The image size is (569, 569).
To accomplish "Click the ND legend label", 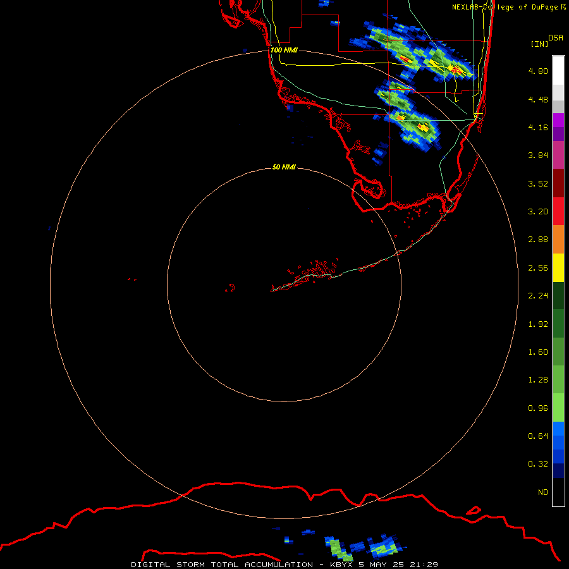I will point(543,493).
